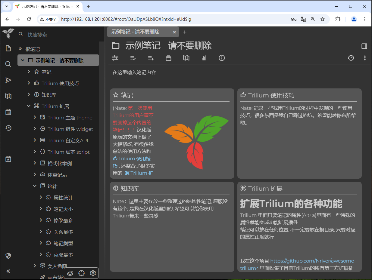This screenshot has height=280, width=372.
Task: Reload the page in Chrome
Action: (29, 19)
